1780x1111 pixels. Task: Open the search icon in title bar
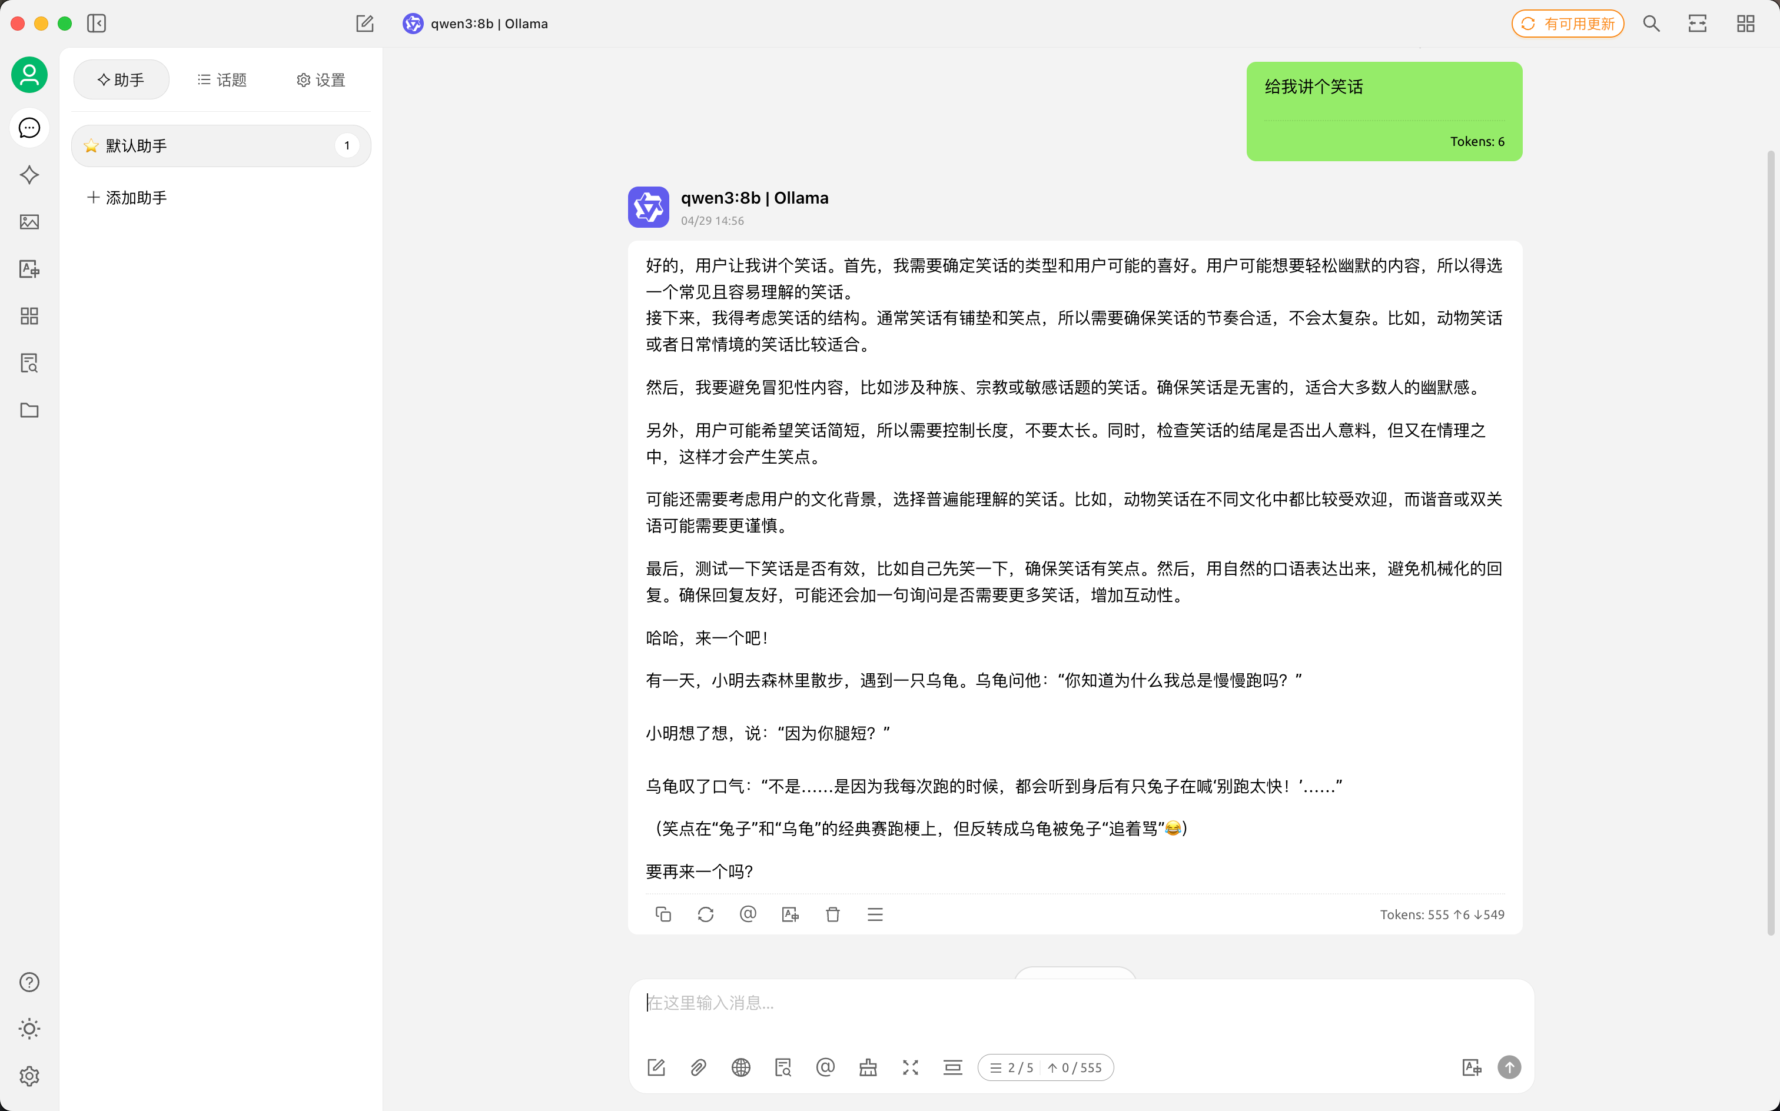pyautogui.click(x=1652, y=24)
